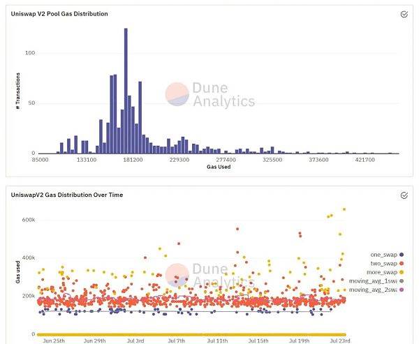Hide the moving_avg_2swap legend series
Screen dimensions: 419x344
376,290
